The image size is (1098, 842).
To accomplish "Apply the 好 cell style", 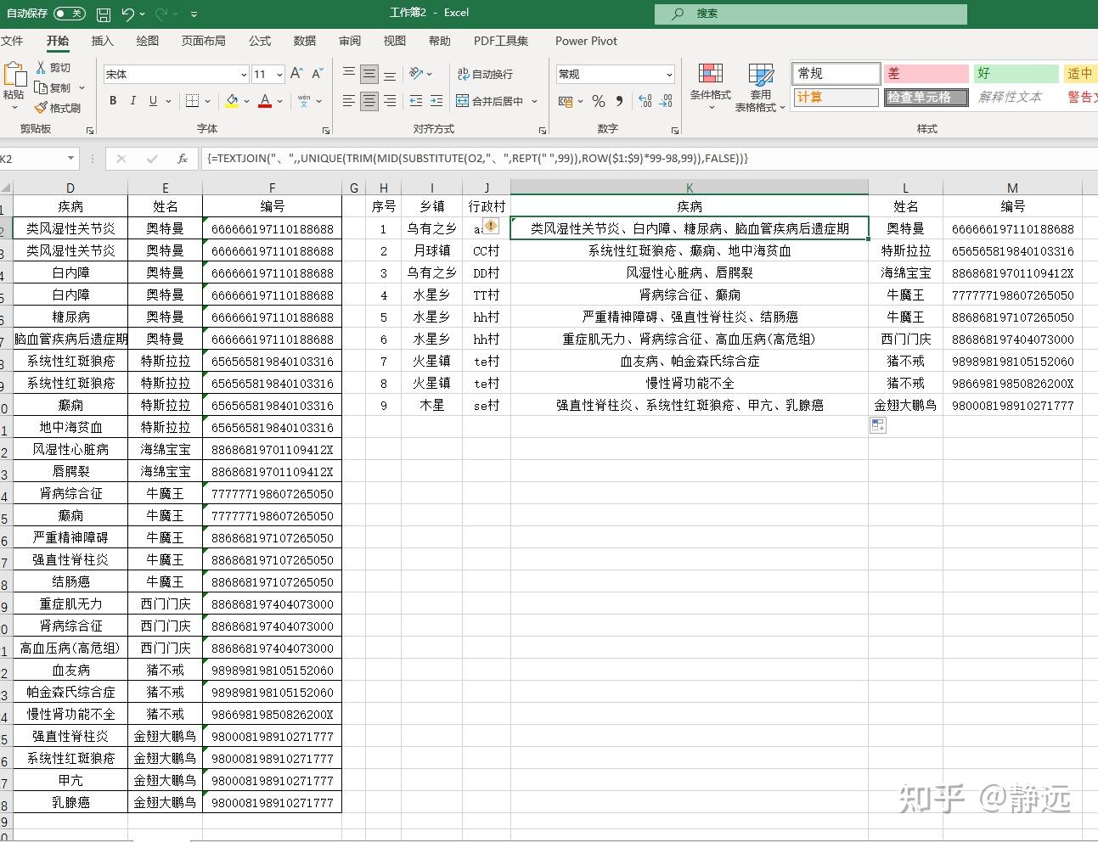I will pyautogui.click(x=1016, y=74).
